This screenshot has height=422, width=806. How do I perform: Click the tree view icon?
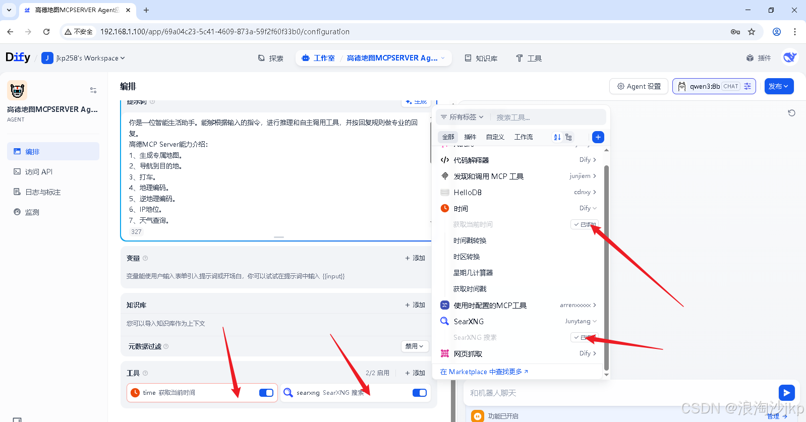(568, 137)
